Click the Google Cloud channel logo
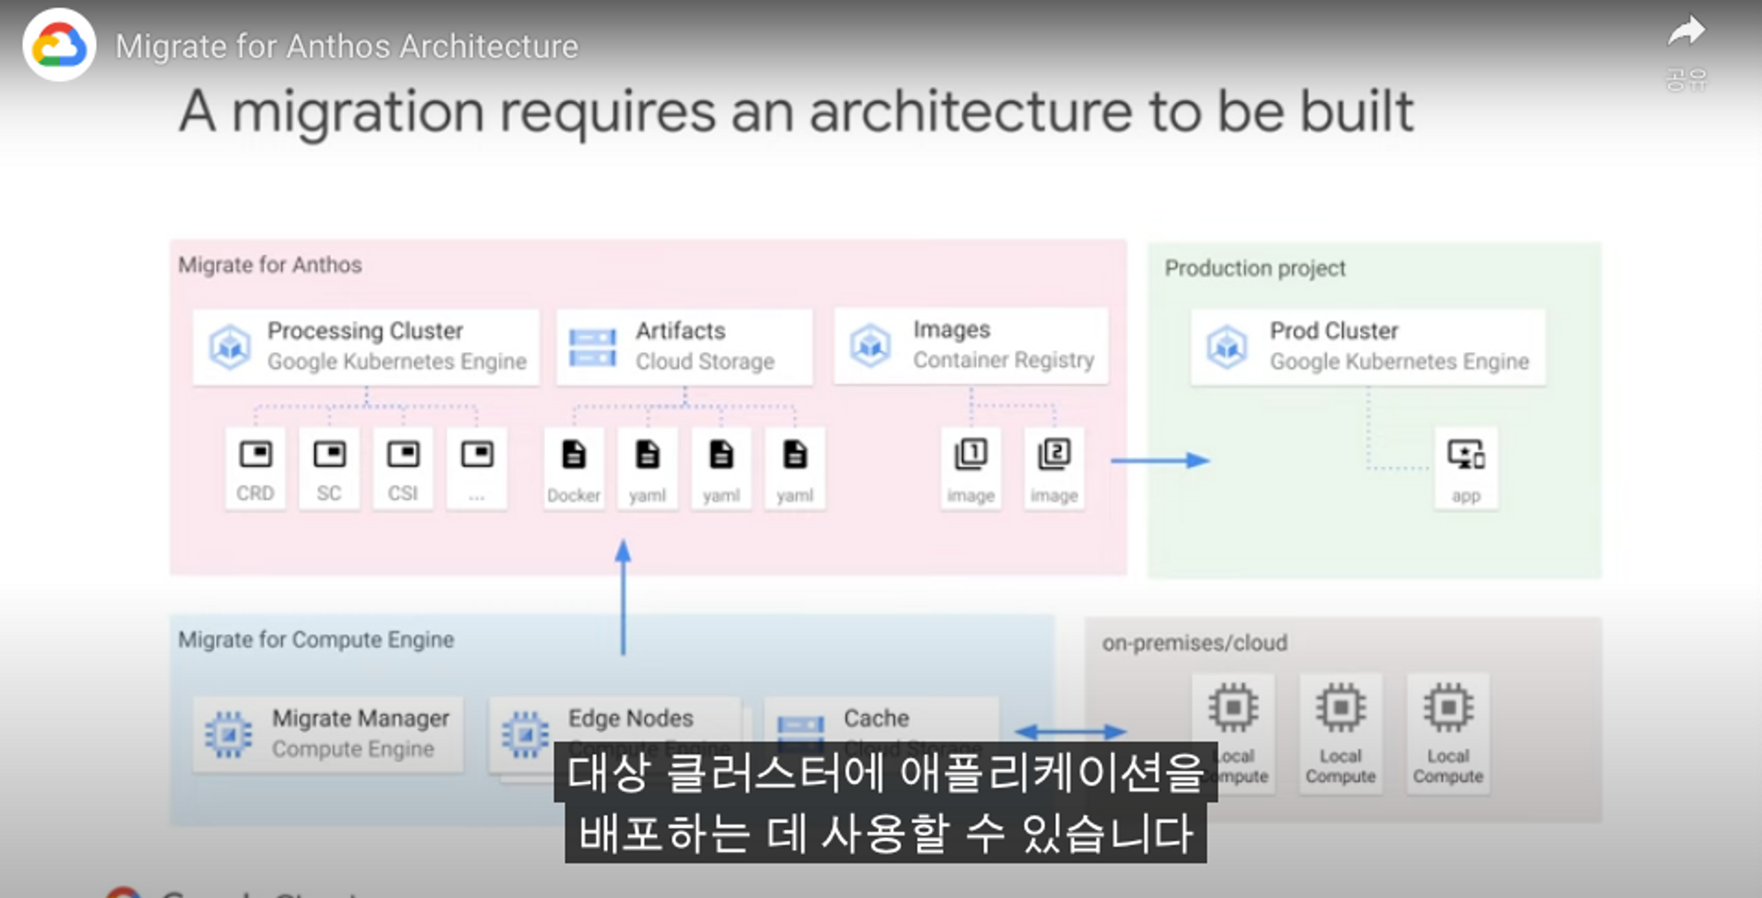 click(x=59, y=45)
